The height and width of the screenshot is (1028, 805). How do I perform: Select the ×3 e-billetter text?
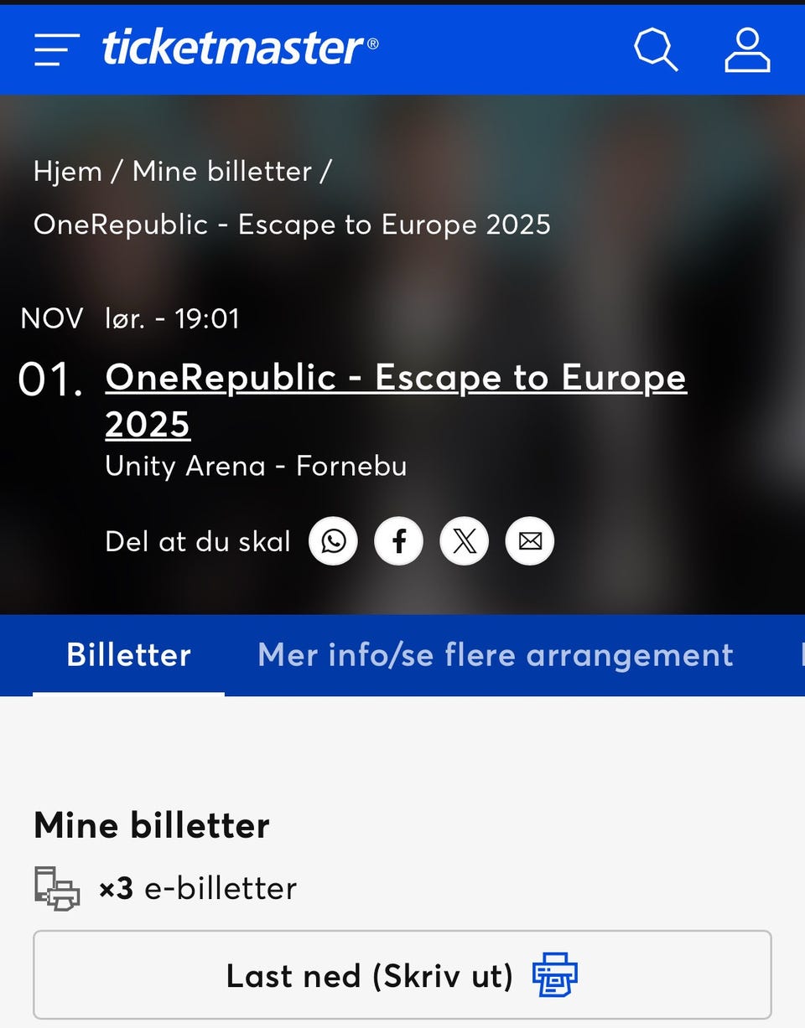pos(200,888)
